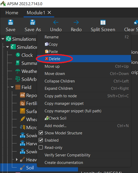138x173 pixels.
Task: Collapse the Simulations tree root
Action: [3, 39]
